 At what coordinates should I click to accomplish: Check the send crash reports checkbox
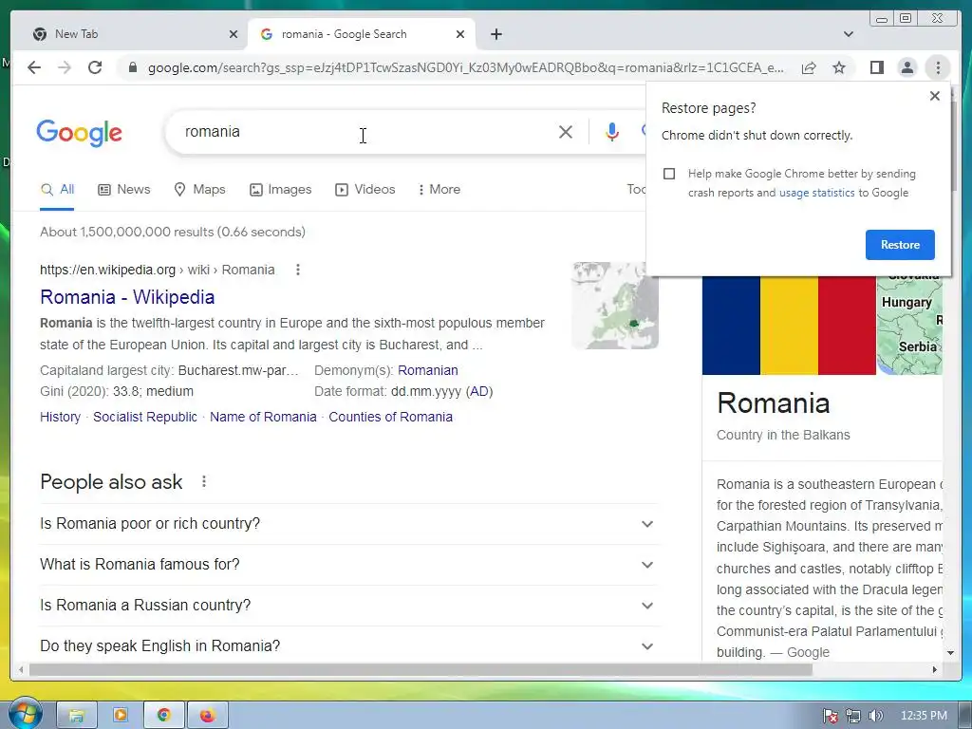tap(669, 174)
